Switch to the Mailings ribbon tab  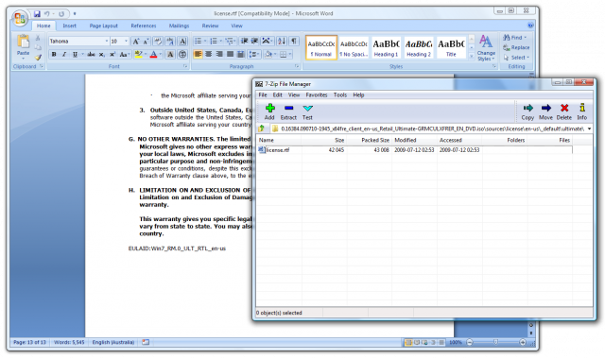pyautogui.click(x=179, y=26)
